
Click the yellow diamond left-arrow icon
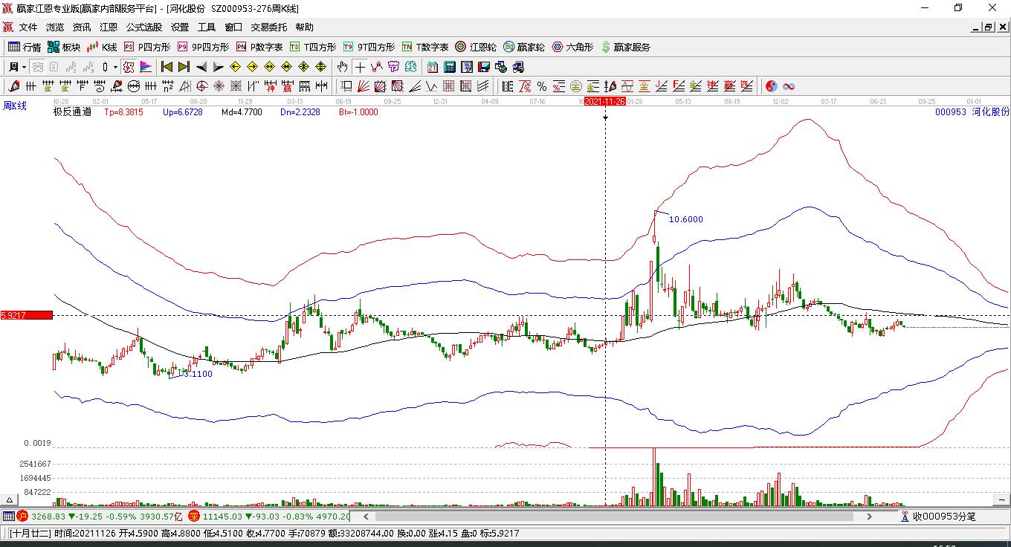point(235,67)
